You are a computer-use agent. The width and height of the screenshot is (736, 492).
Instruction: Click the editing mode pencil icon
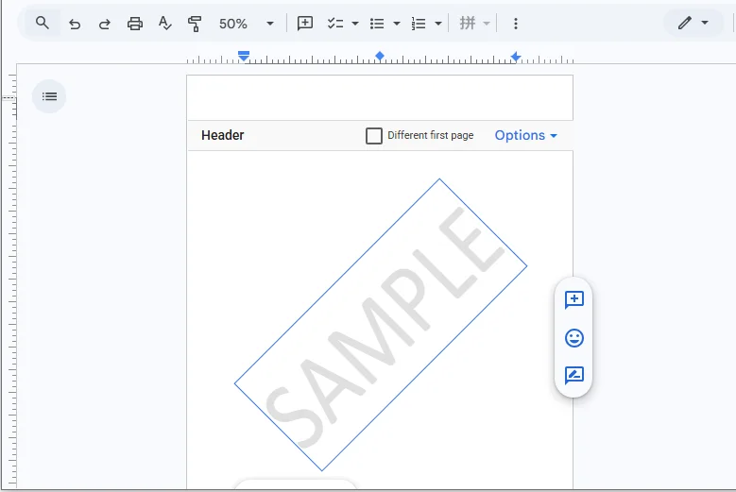(684, 23)
